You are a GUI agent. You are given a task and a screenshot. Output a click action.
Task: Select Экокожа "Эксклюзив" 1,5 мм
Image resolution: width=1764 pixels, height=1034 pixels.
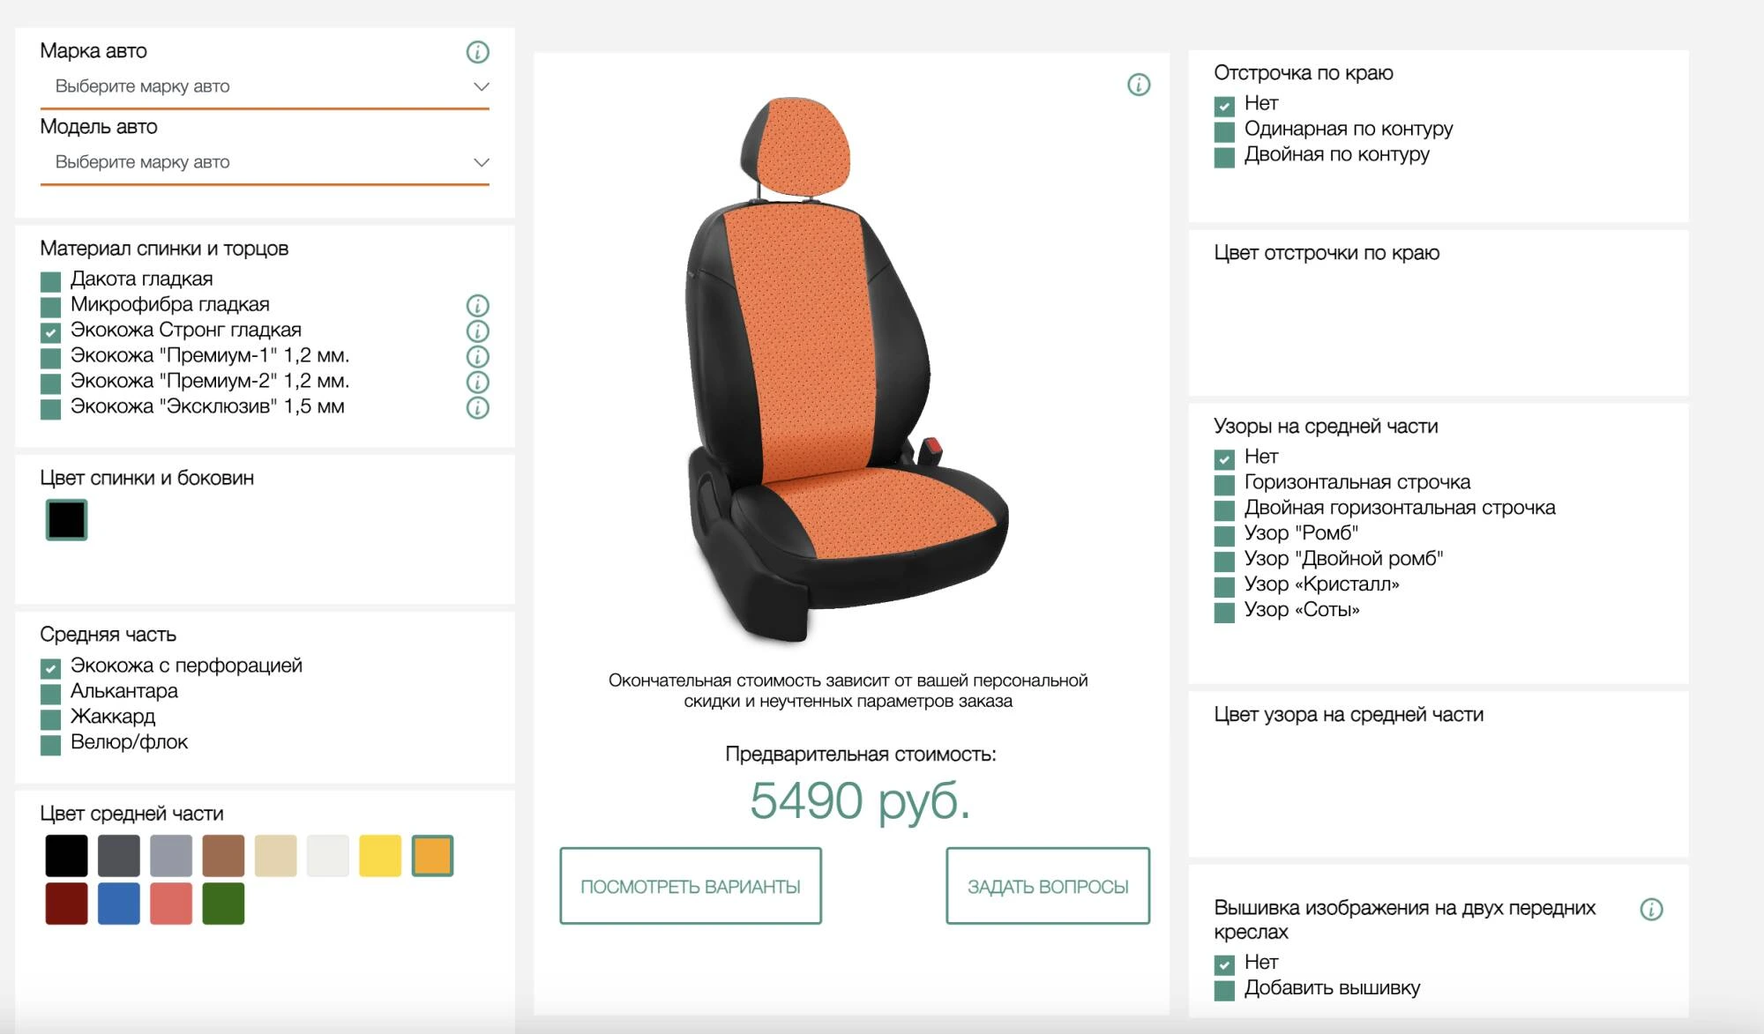click(x=50, y=410)
